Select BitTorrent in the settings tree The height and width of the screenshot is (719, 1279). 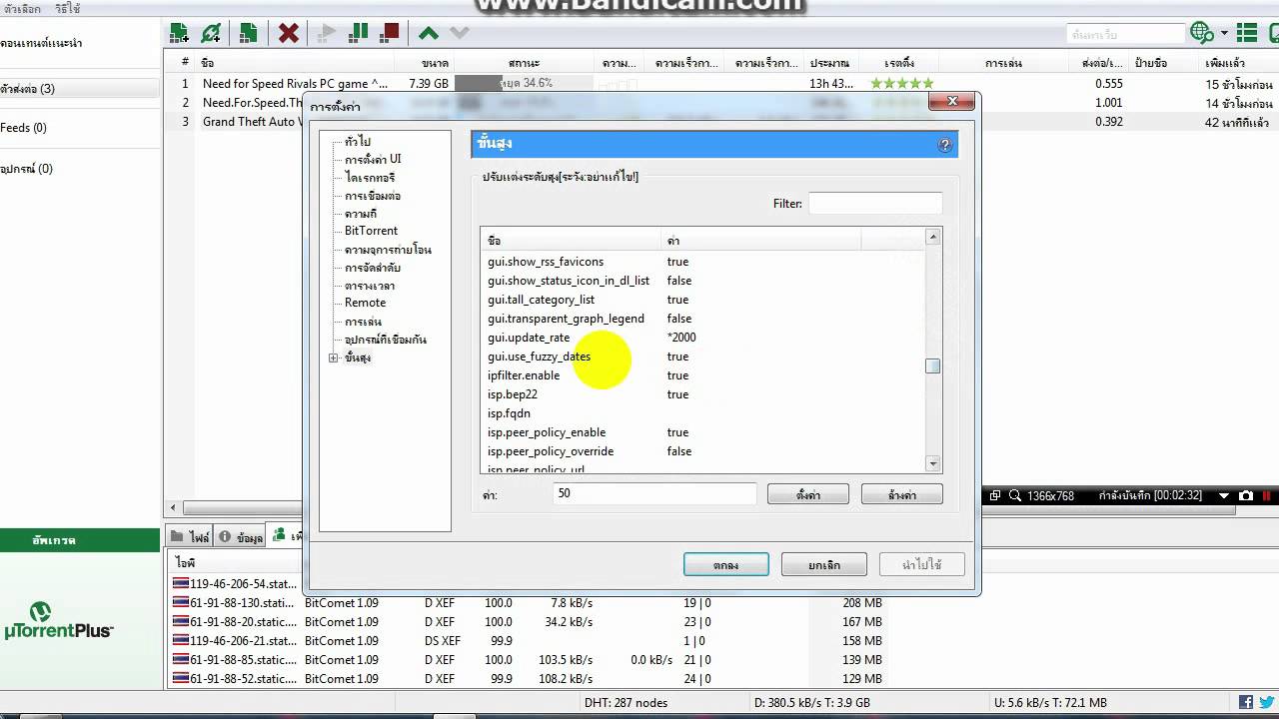point(371,231)
